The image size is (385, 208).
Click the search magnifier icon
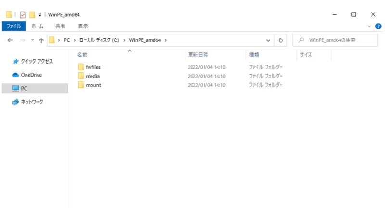point(301,40)
